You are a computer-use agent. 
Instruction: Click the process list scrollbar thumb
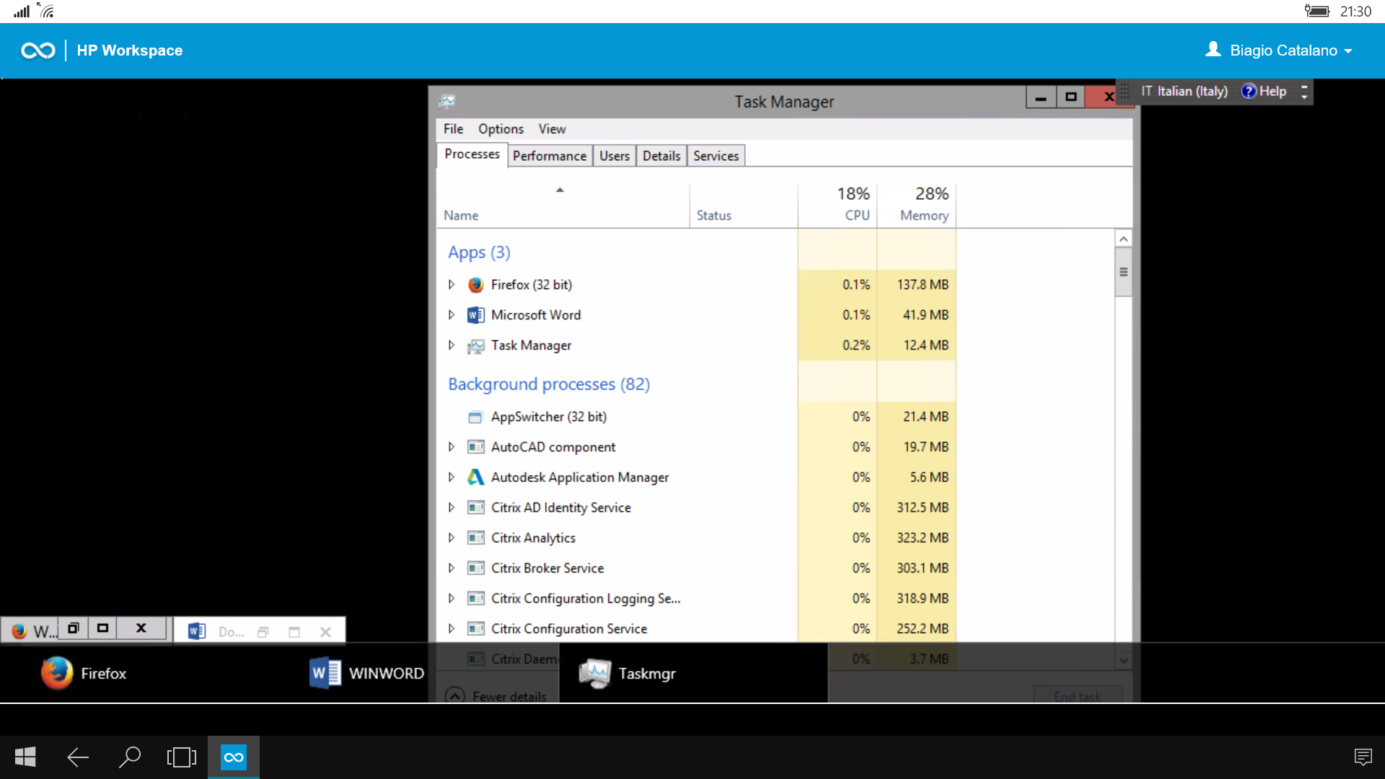[x=1123, y=272]
